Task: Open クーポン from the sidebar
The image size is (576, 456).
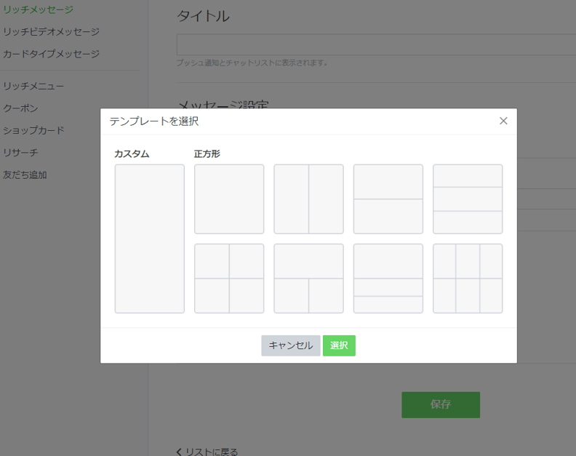Action: click(x=20, y=108)
